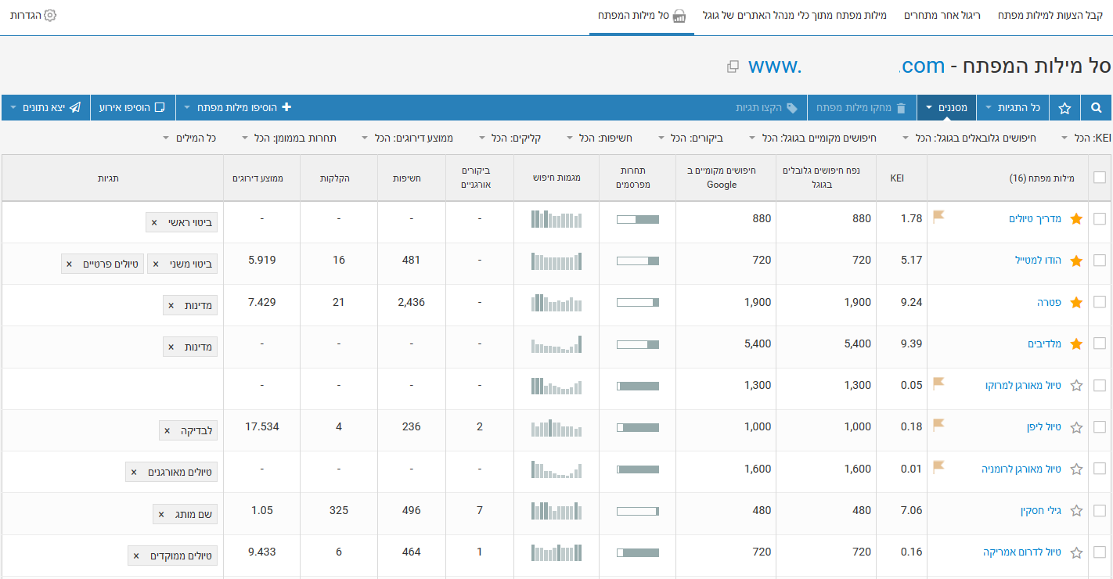Expand the כל המילים filter
Image resolution: width=1113 pixels, height=579 pixels.
pos(189,138)
